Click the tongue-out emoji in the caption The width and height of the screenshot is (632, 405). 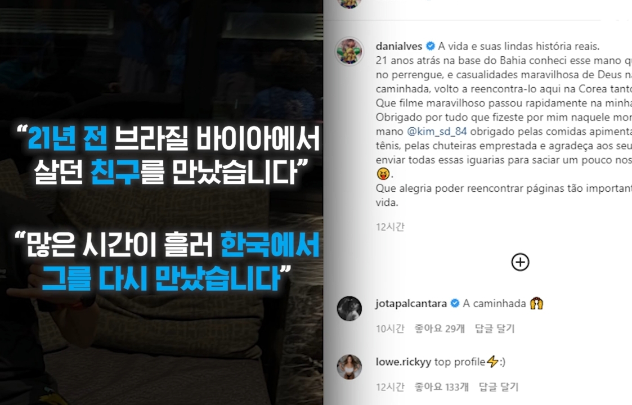coord(383,174)
